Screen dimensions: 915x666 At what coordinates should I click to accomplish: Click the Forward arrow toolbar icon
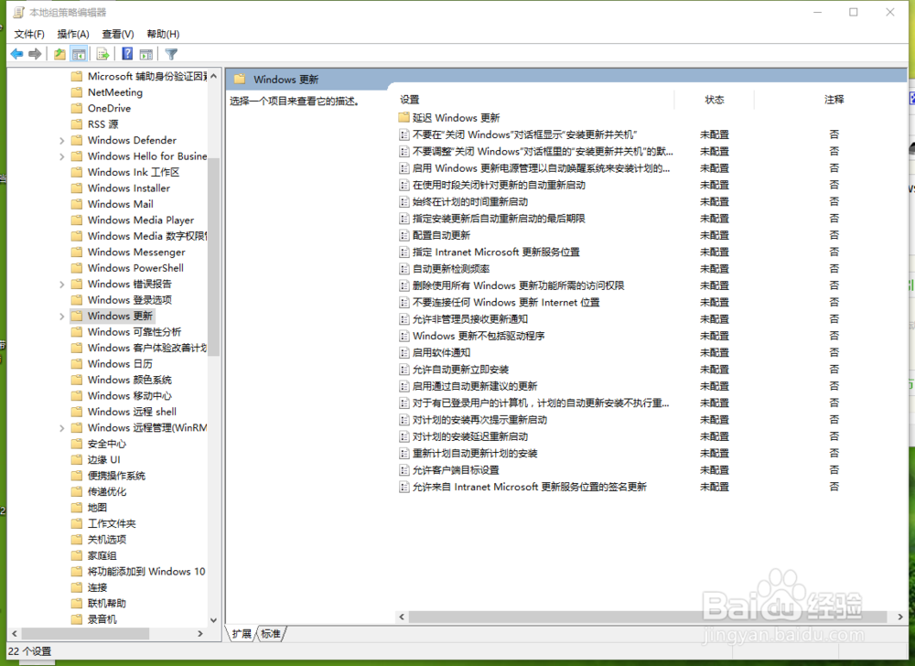point(35,54)
